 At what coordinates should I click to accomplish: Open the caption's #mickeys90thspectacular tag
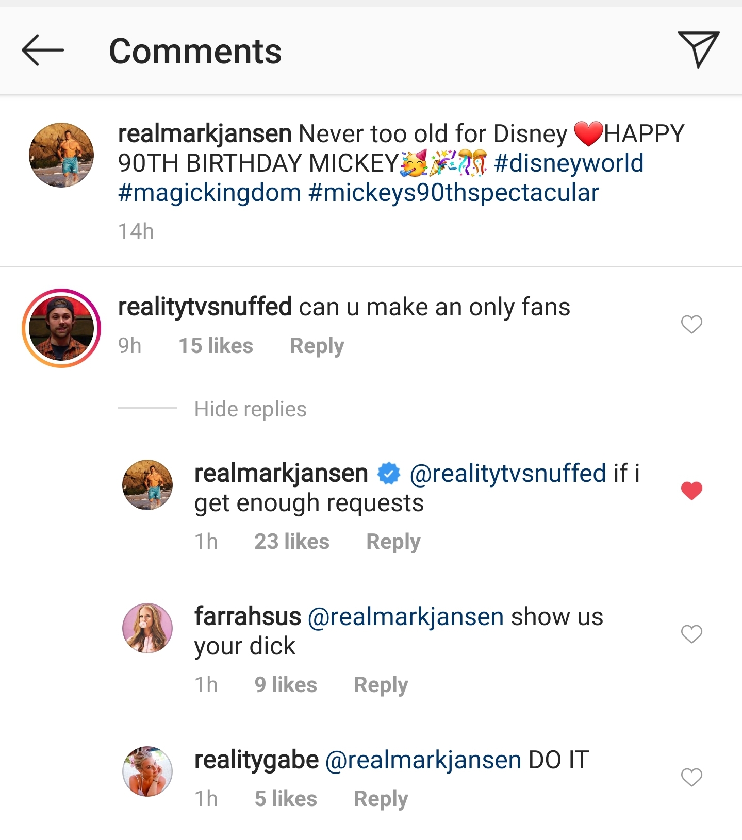pos(454,193)
